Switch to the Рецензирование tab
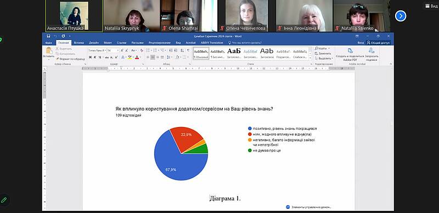Viewport: 439px width, 213px height. [x=160, y=43]
